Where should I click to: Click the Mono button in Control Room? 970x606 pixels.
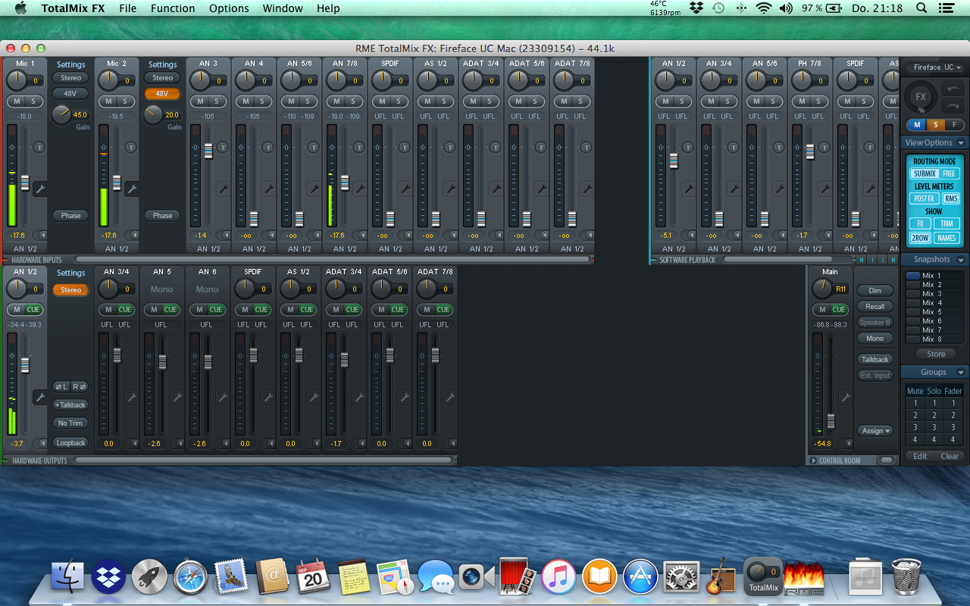tap(875, 339)
